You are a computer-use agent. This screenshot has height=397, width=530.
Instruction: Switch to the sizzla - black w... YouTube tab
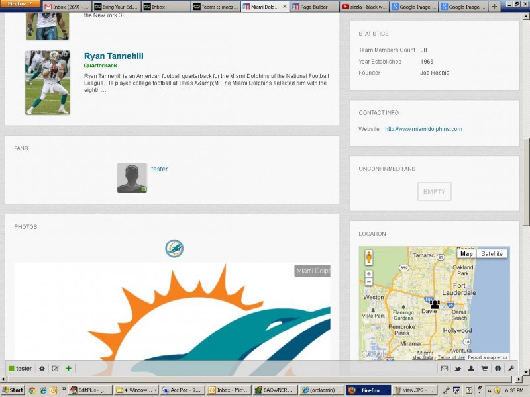pyautogui.click(x=364, y=7)
